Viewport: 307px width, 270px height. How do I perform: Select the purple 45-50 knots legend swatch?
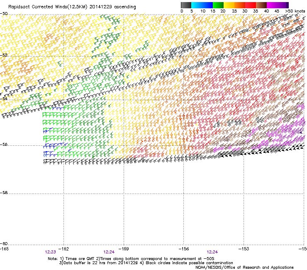283,5
